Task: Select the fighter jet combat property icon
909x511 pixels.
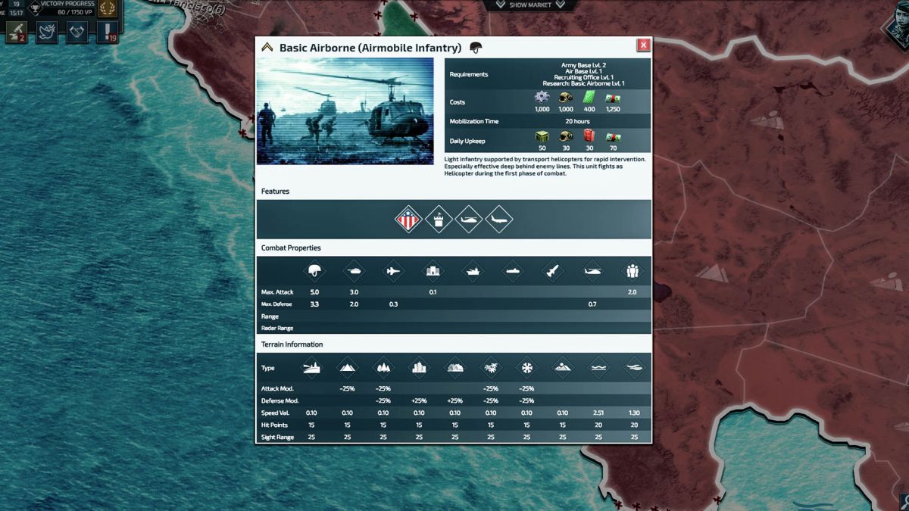Action: click(393, 271)
